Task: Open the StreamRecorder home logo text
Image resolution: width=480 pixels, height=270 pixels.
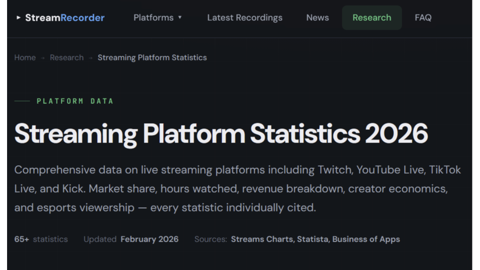Action: (65, 18)
